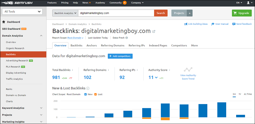The width and height of the screenshot is (255, 124).
Task: Open Pricing in top navigation
Action: (65, 3)
